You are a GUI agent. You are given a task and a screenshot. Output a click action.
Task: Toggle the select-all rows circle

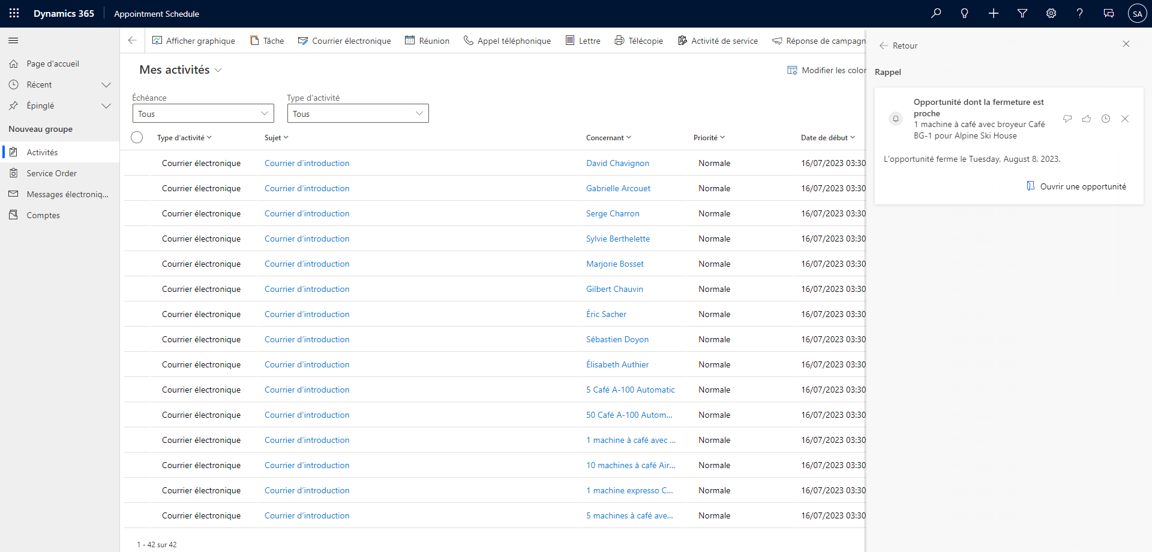tap(137, 138)
